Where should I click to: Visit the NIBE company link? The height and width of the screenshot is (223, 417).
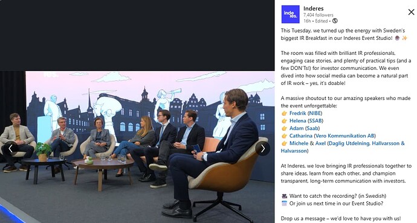tap(315, 113)
